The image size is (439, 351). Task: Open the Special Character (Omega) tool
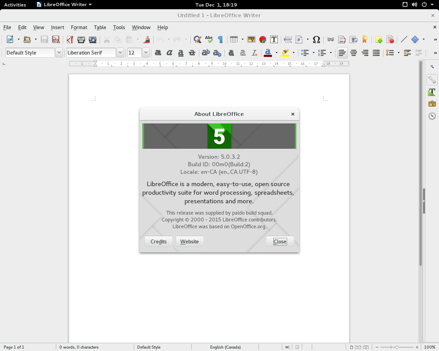coord(317,39)
